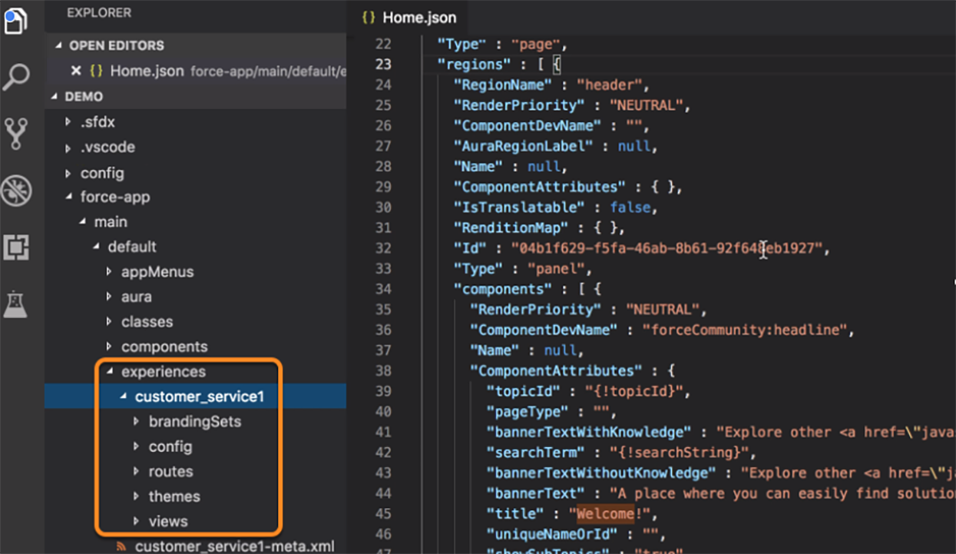Select the views folder label
Viewport: 956px width, 554px height.
click(168, 522)
